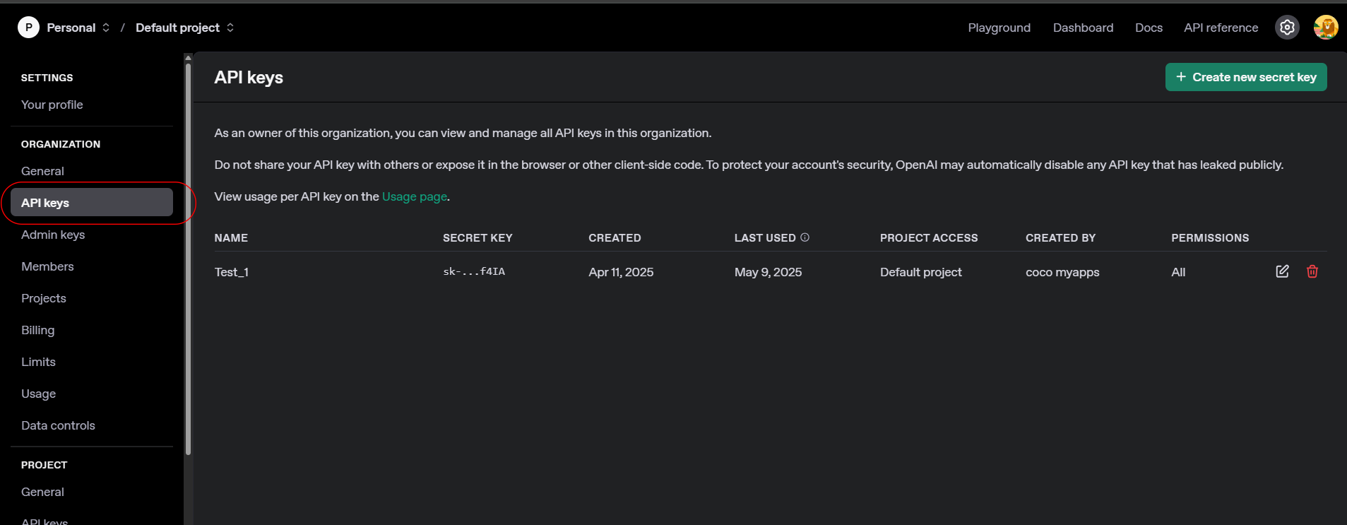
Task: Open the user avatar menu
Action: click(1326, 28)
